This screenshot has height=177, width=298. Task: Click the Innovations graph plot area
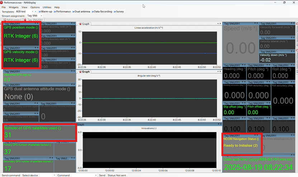click(150, 150)
